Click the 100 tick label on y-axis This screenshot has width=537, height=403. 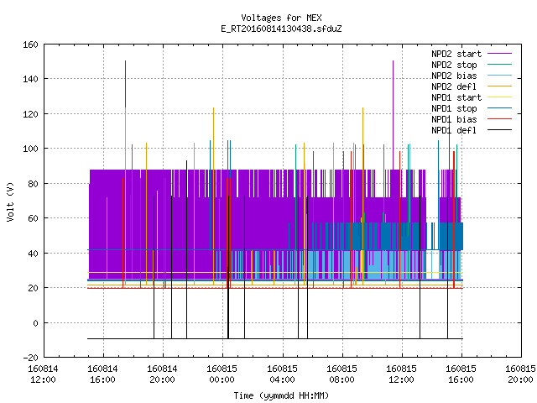pyautogui.click(x=30, y=149)
